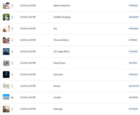Open asset link #7187009
Image resolution: width=140 pixels, height=115 pixels.
click(133, 6)
